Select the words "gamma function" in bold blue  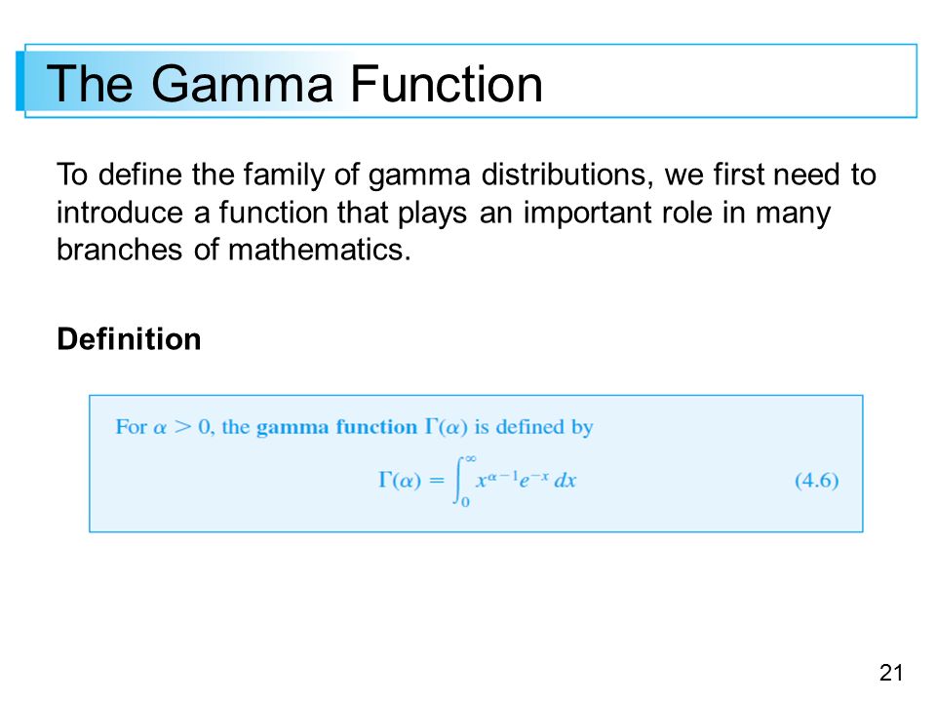(336, 427)
